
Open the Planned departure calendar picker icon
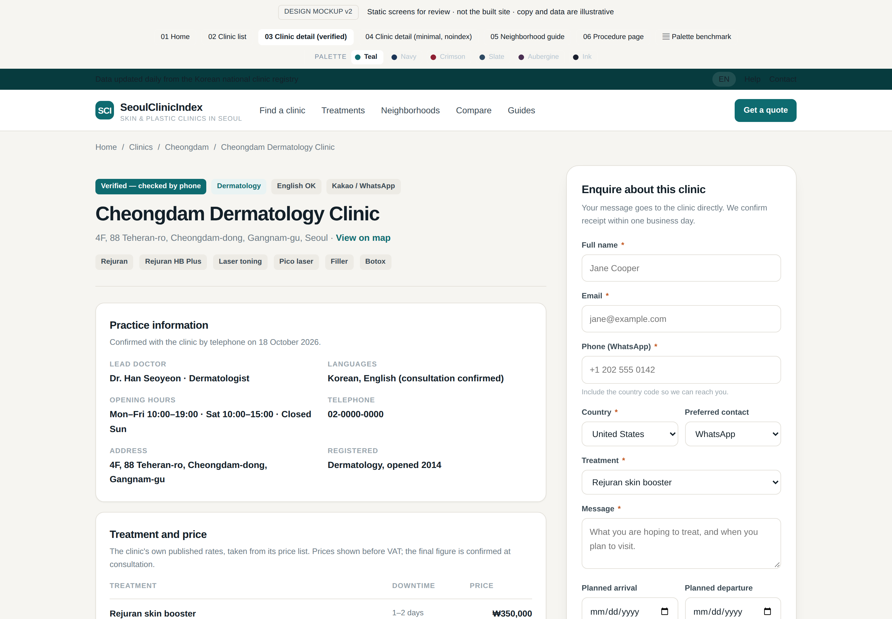(767, 612)
